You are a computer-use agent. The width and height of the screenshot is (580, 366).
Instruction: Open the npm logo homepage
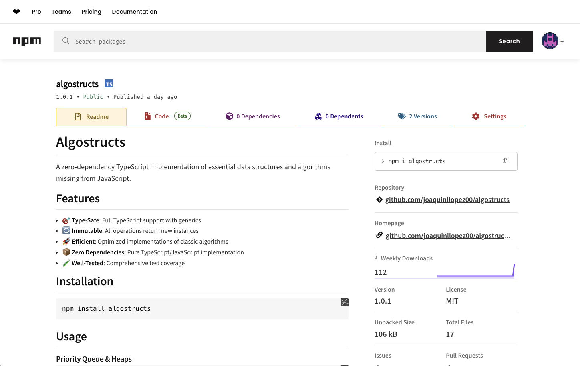(x=27, y=41)
